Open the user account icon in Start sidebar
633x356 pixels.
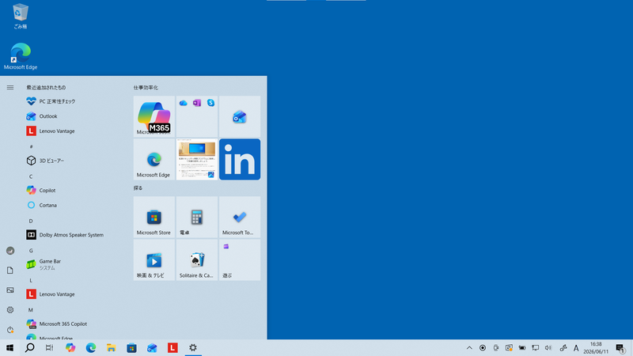[x=10, y=251]
